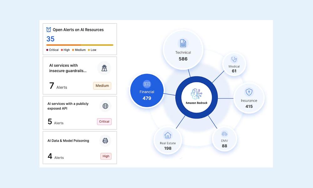The image size is (313, 188).
Task: Click the DMV car icon
Action: click(224, 134)
